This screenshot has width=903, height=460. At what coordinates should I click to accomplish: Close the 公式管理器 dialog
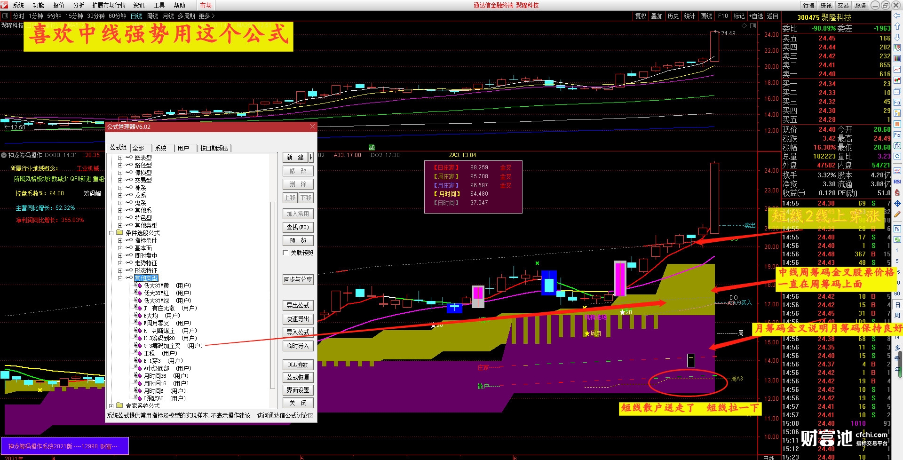click(312, 127)
